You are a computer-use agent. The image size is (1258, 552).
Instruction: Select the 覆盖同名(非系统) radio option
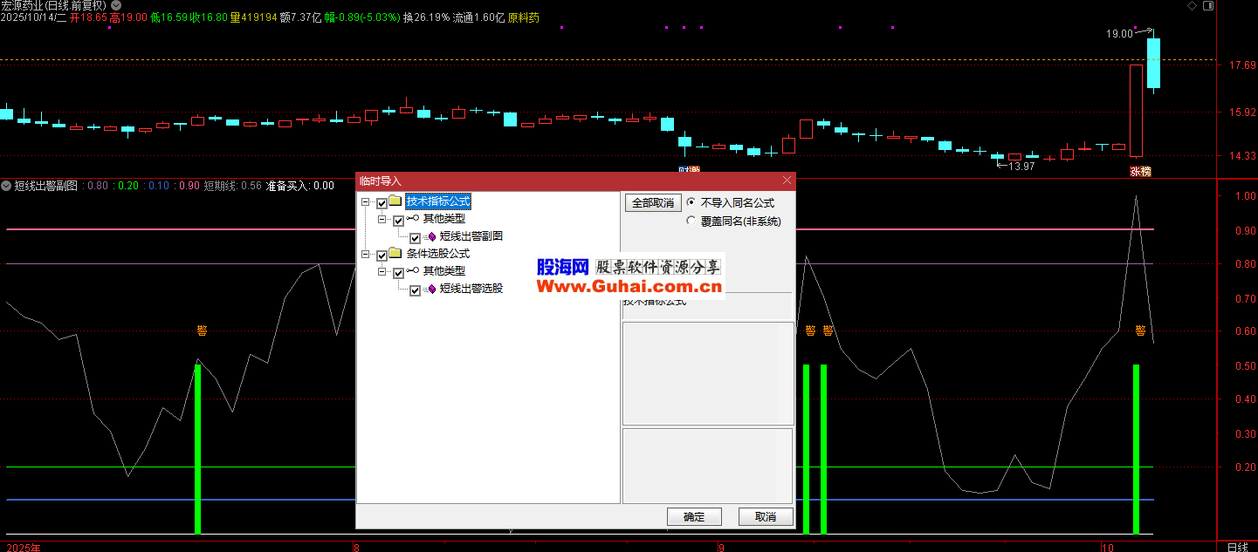coord(691,221)
